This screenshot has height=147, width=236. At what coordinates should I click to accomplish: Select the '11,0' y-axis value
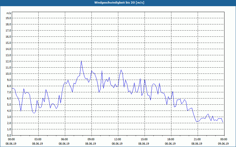9,68
